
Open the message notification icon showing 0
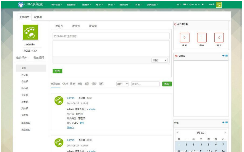click(184, 4)
